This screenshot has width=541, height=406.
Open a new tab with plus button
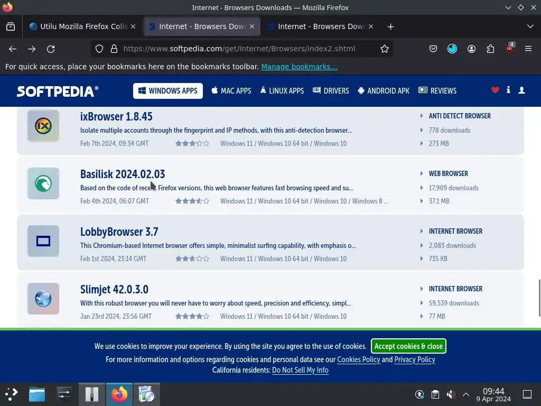click(x=390, y=26)
